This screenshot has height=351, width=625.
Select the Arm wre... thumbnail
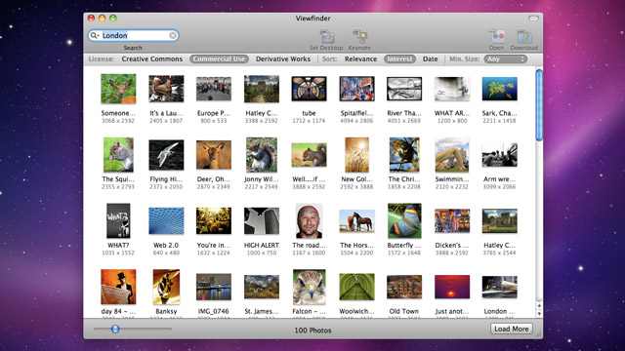pos(499,155)
